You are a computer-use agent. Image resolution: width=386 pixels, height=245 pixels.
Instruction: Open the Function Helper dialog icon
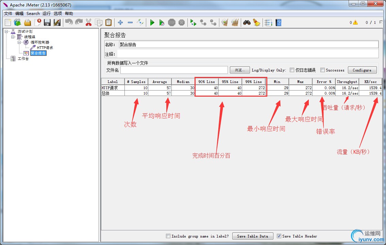268,23
